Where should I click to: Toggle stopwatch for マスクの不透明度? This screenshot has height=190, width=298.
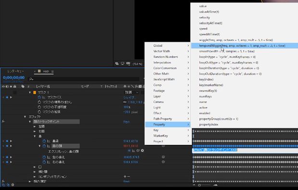pos(39,107)
